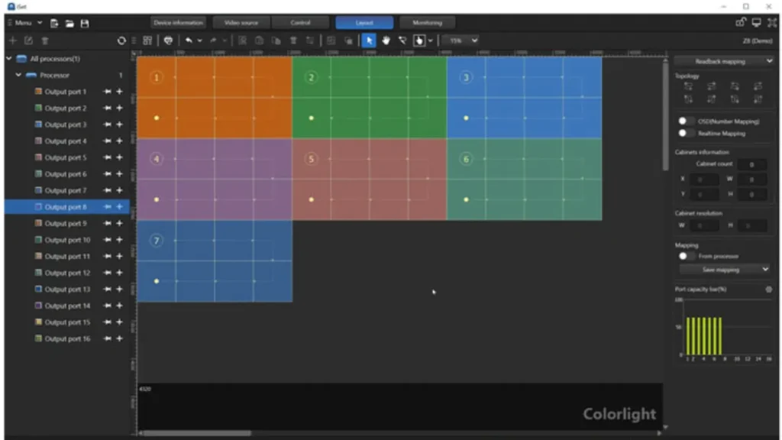Click the save disk icon

click(85, 23)
